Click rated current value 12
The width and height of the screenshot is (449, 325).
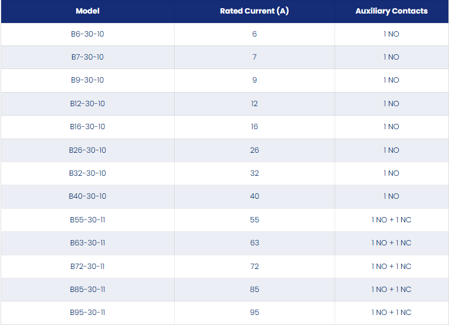tap(254, 104)
